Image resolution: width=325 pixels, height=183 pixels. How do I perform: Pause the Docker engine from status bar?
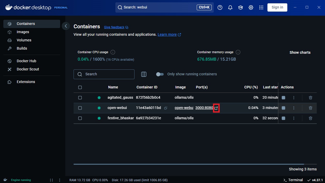click(51, 180)
